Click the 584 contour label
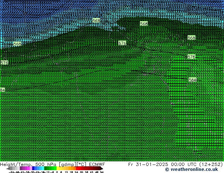This screenshot has width=224, height=173. point(192,80)
